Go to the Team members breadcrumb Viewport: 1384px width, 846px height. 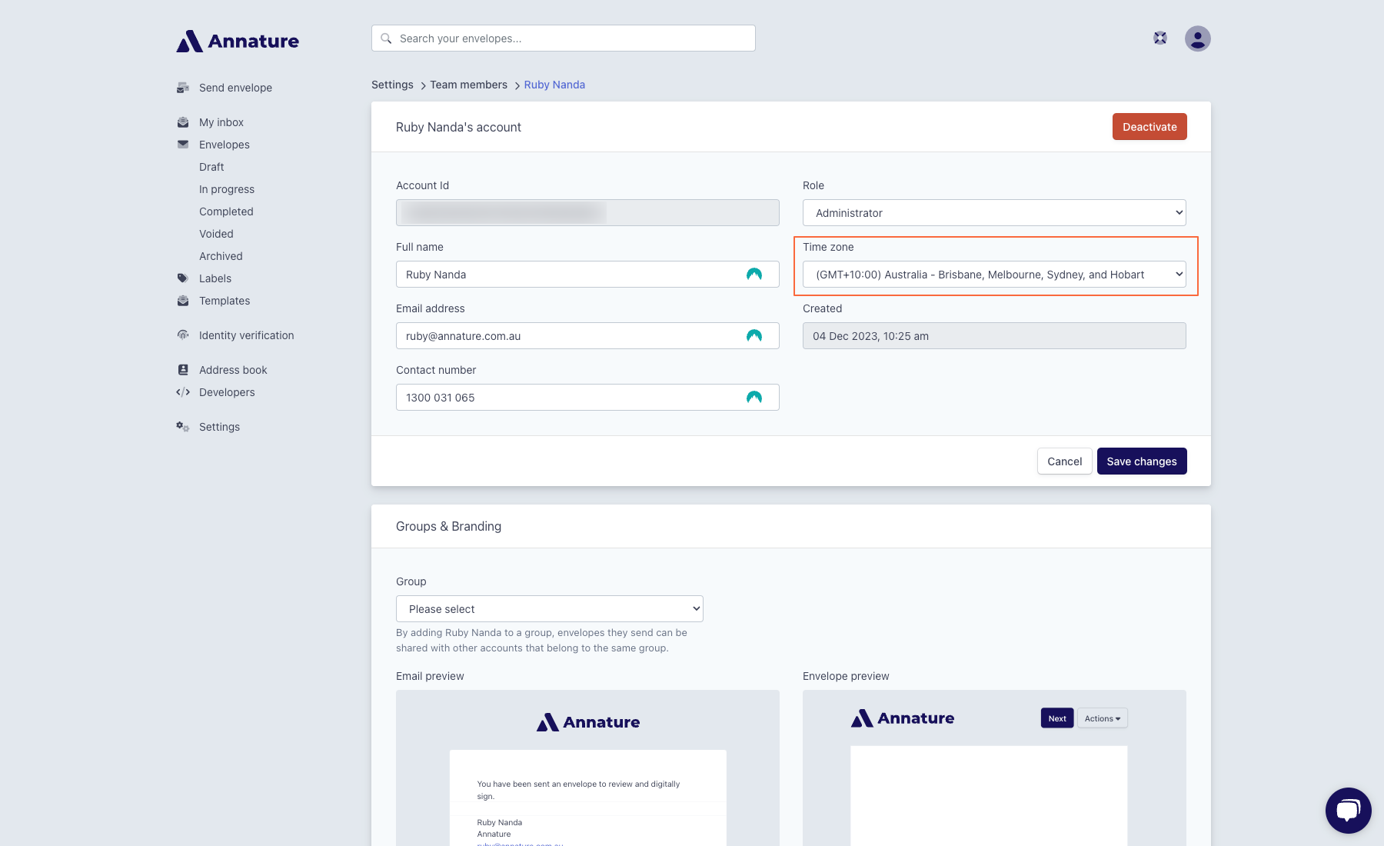pyautogui.click(x=468, y=85)
